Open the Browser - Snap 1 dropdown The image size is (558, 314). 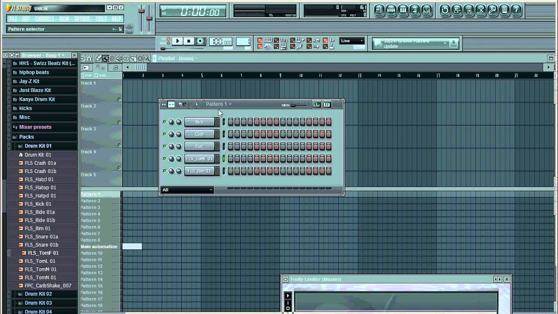[43, 55]
